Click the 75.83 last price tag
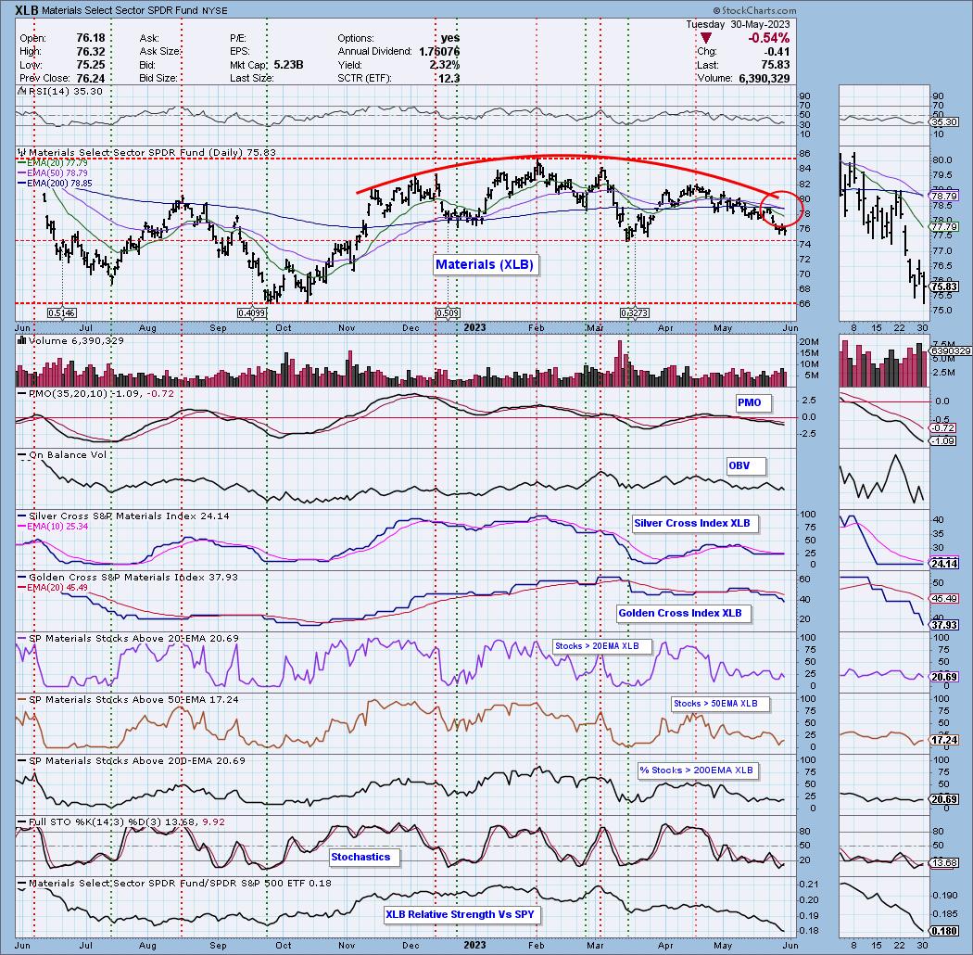 pos(944,286)
